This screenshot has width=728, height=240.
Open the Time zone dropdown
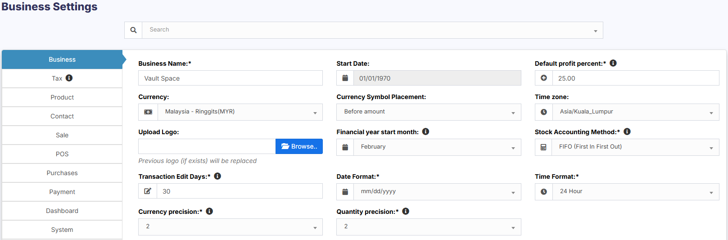pos(635,112)
